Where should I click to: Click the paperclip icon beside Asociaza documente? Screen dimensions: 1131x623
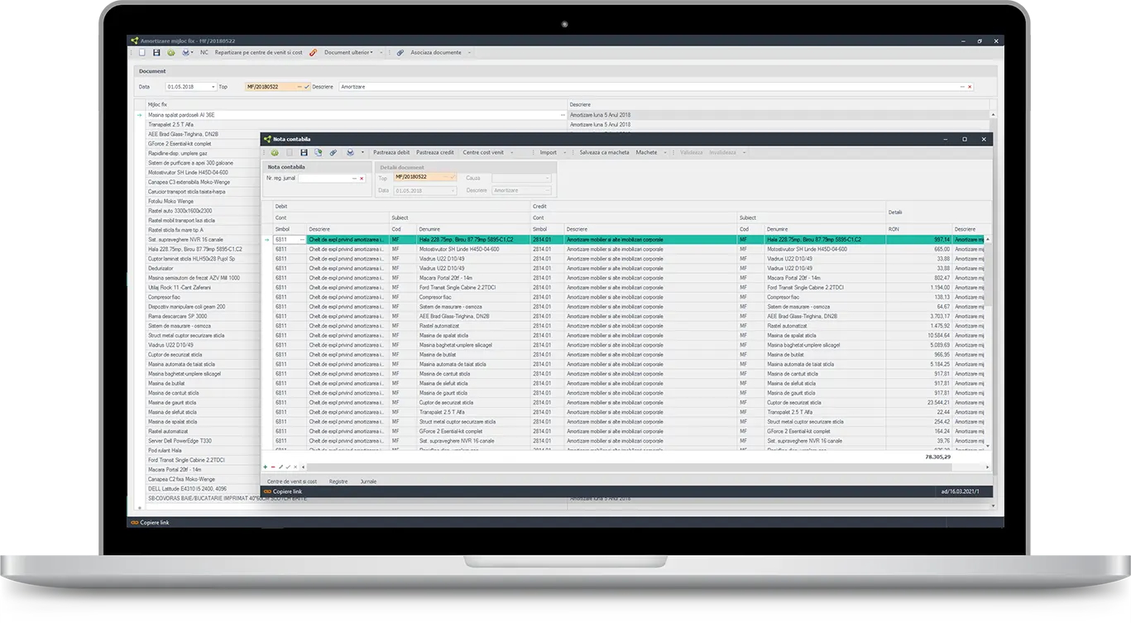coord(400,52)
